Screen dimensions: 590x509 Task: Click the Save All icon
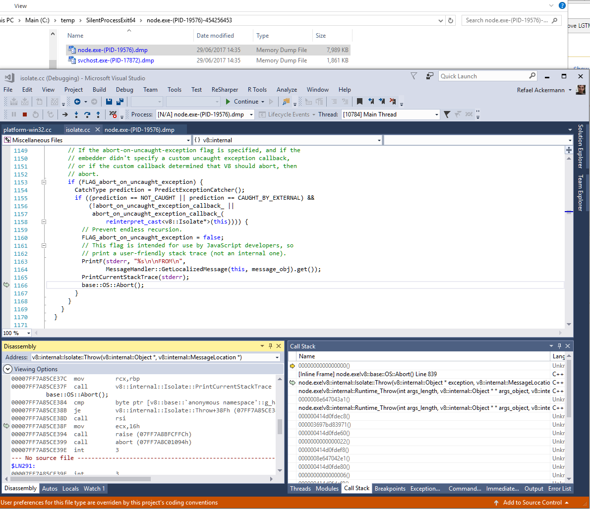pyautogui.click(x=120, y=102)
